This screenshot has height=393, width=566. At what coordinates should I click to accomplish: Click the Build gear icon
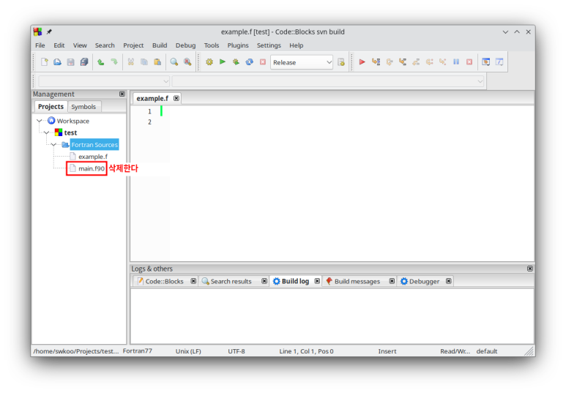coord(209,62)
